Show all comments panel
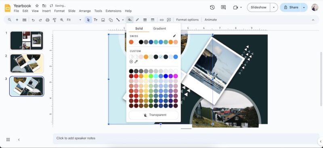Screen dimensions: 323x148 click(223, 7)
